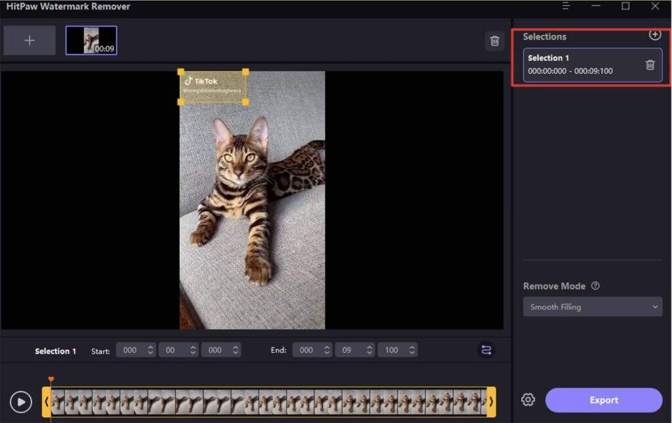Click the loop swap icon beside End time
672x423 pixels.
pos(486,350)
